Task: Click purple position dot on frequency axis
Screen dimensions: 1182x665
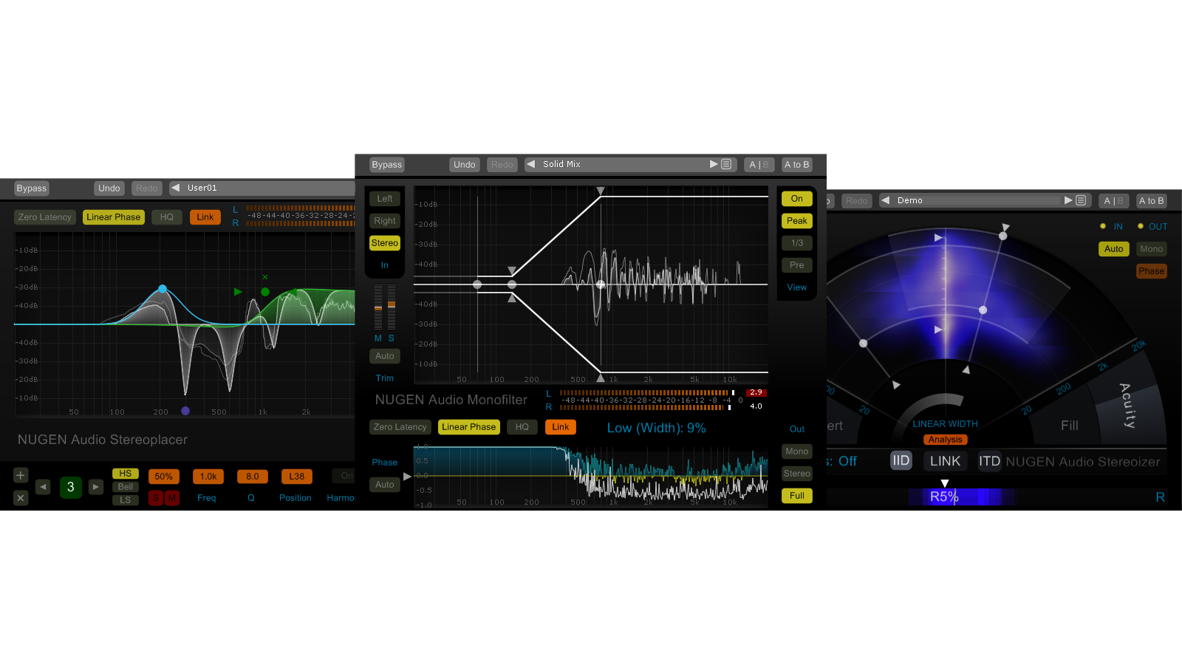Action: point(185,411)
